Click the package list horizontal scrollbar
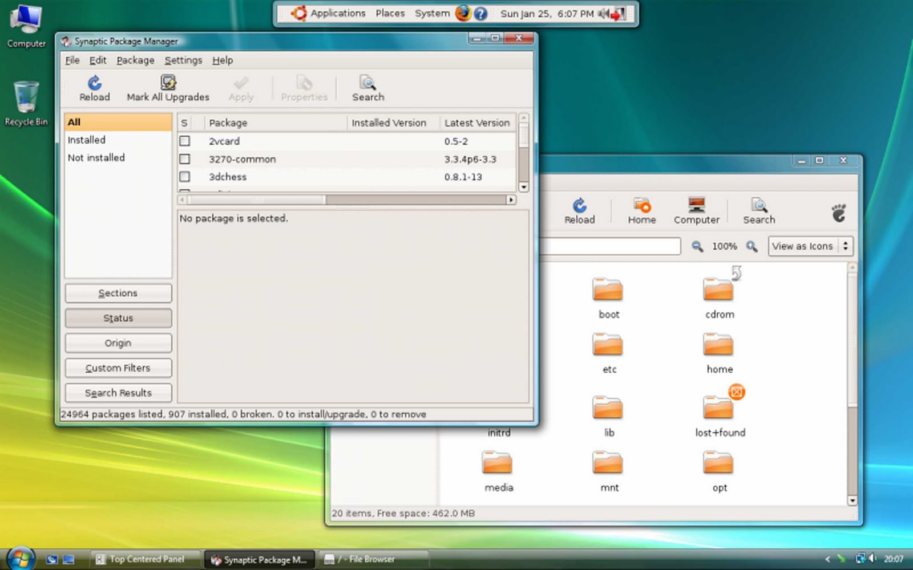 [x=347, y=199]
